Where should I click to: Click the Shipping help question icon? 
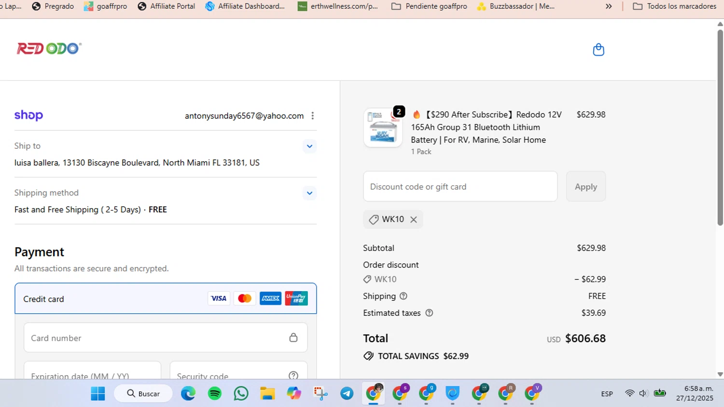404,296
